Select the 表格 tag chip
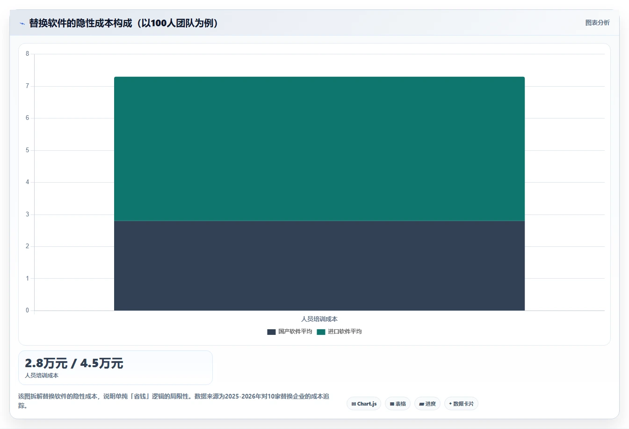 [x=398, y=404]
